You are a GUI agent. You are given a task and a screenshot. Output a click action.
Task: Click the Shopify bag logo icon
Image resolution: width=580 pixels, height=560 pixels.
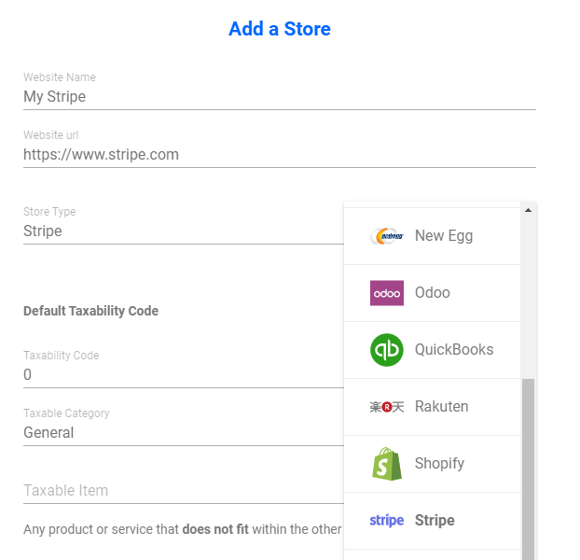pos(387,464)
